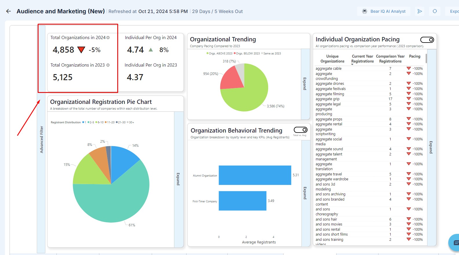Image resolution: width=459 pixels, height=255 pixels.
Task: Expand the Organization Behavioral Trending chart
Action: (x=305, y=193)
